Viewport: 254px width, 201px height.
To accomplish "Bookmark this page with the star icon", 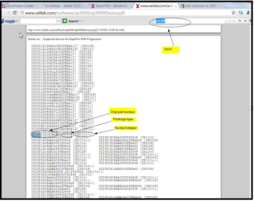I will (x=233, y=13).
